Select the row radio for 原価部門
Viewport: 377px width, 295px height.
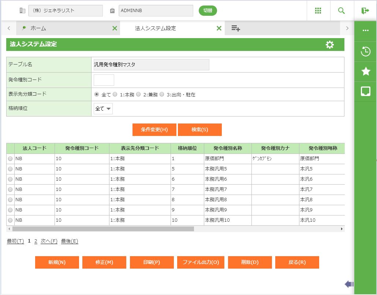coord(10,159)
